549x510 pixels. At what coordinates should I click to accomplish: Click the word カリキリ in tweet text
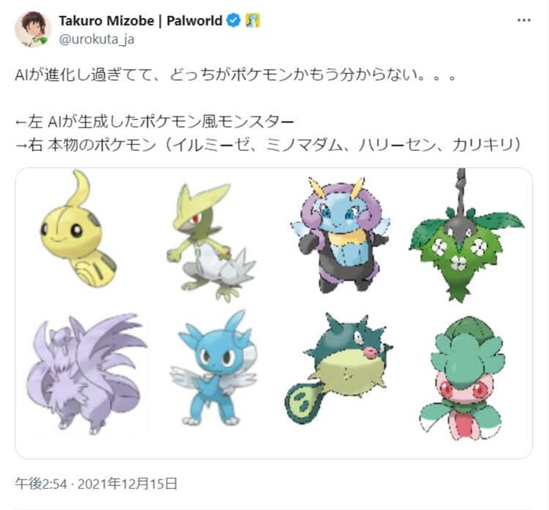coord(483,145)
